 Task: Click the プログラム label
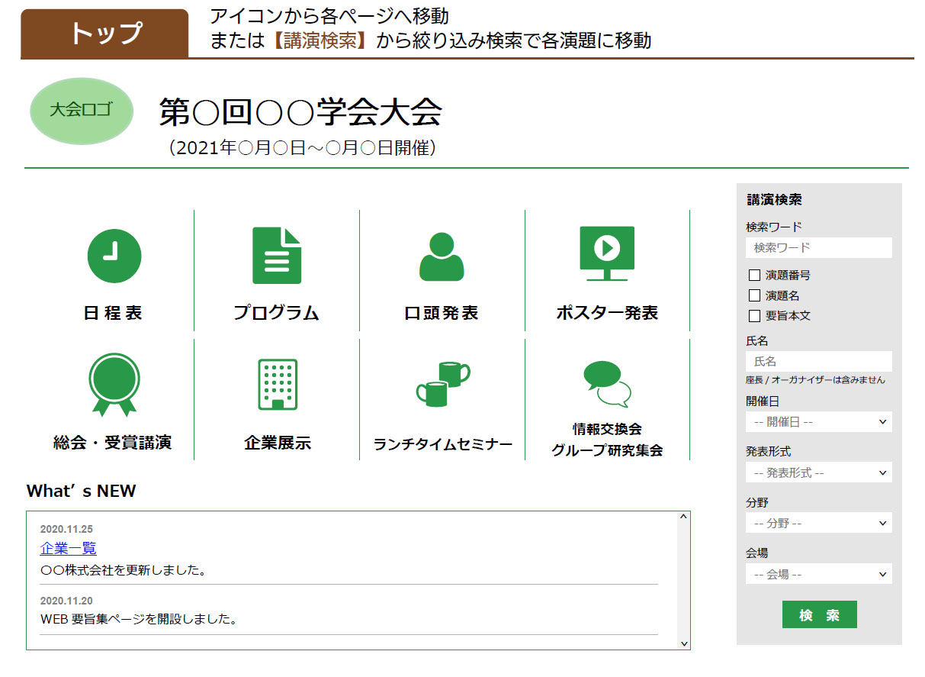(276, 313)
